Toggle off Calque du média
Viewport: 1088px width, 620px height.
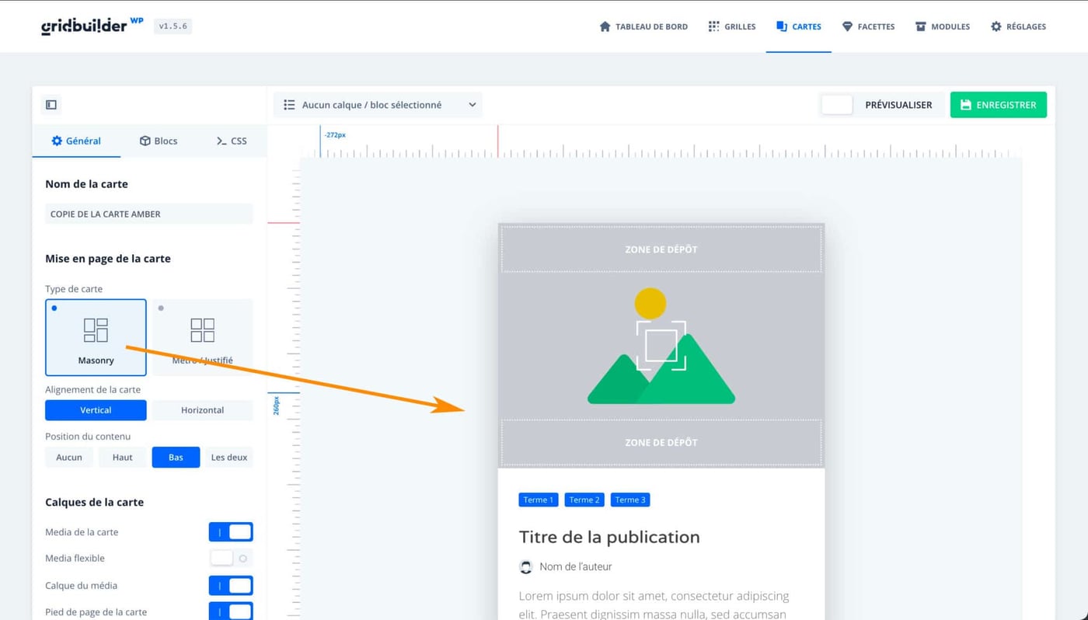coord(230,585)
